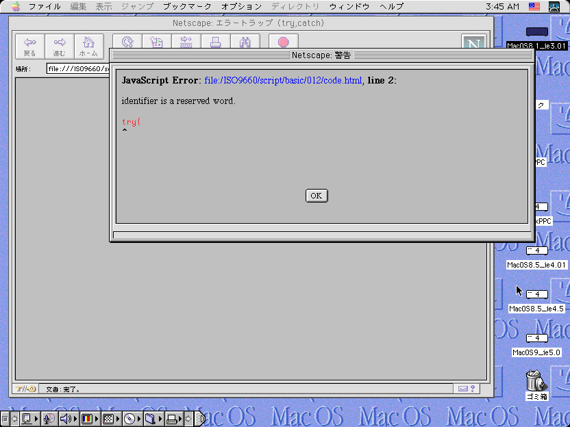This screenshot has height=427, width=570.
Task: Open the CD control strip module
Action: 132,419
